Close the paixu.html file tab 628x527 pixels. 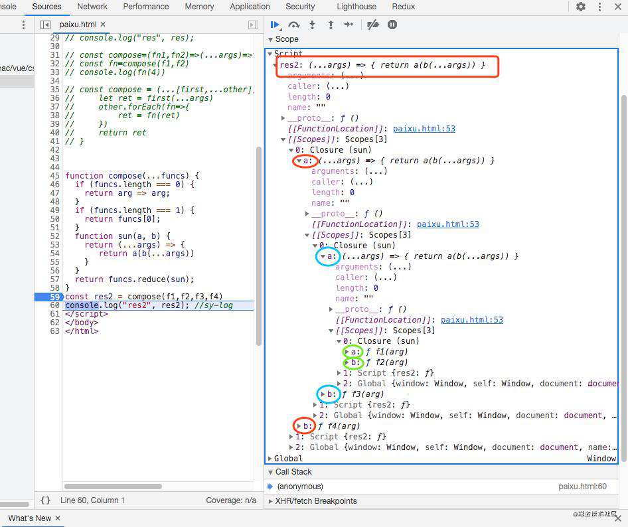click(103, 25)
